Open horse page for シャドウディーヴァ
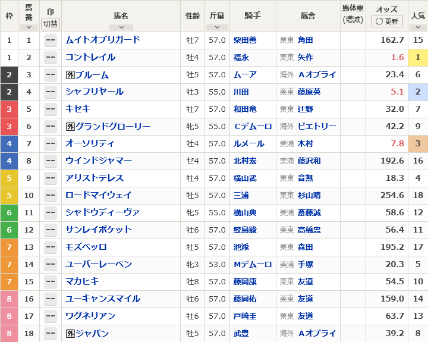Viewport: 428px width, 342px height. pos(103,212)
